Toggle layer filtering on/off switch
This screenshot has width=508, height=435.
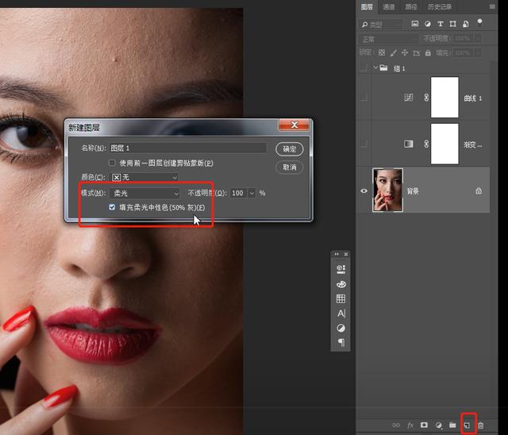click(x=479, y=23)
